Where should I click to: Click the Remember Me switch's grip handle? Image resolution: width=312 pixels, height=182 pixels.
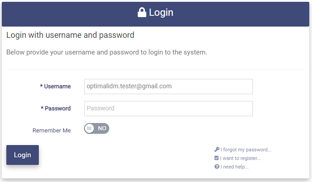(89, 128)
